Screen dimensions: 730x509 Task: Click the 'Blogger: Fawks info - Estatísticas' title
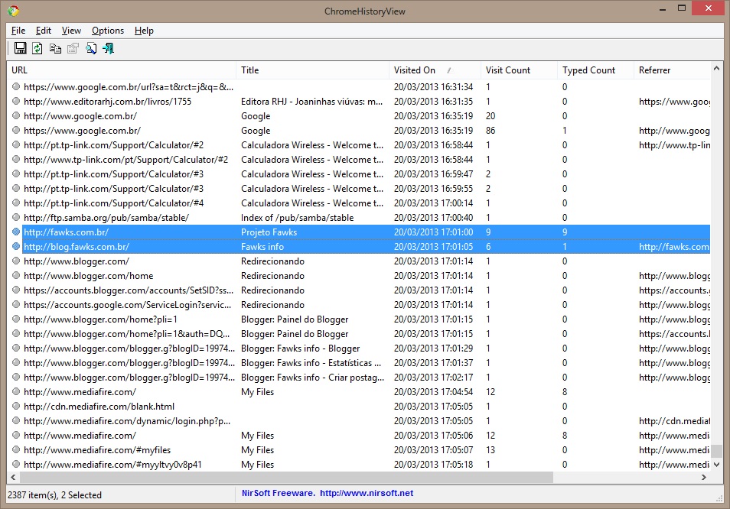tap(311, 363)
